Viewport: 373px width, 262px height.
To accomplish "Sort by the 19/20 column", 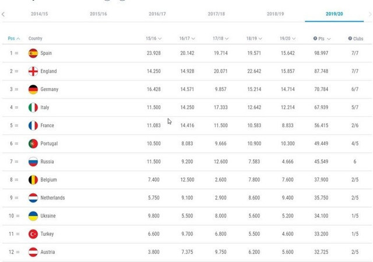I will pyautogui.click(x=287, y=39).
